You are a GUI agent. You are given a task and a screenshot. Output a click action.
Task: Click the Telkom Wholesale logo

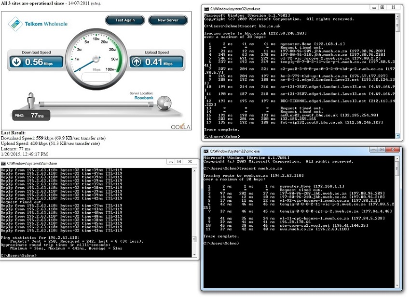coord(39,24)
